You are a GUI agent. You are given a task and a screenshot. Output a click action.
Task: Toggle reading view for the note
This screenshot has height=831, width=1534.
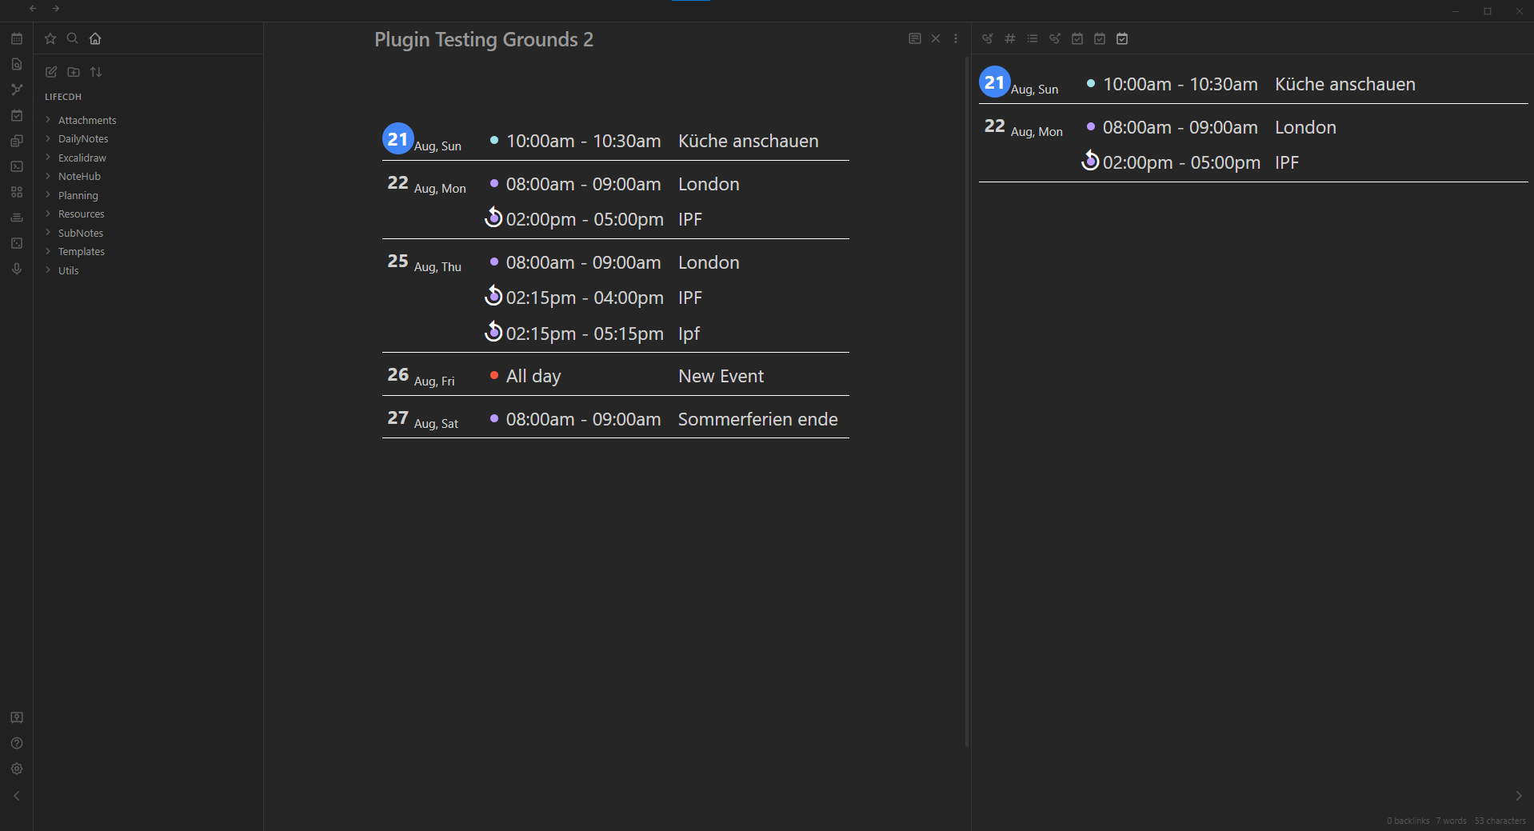click(x=915, y=38)
